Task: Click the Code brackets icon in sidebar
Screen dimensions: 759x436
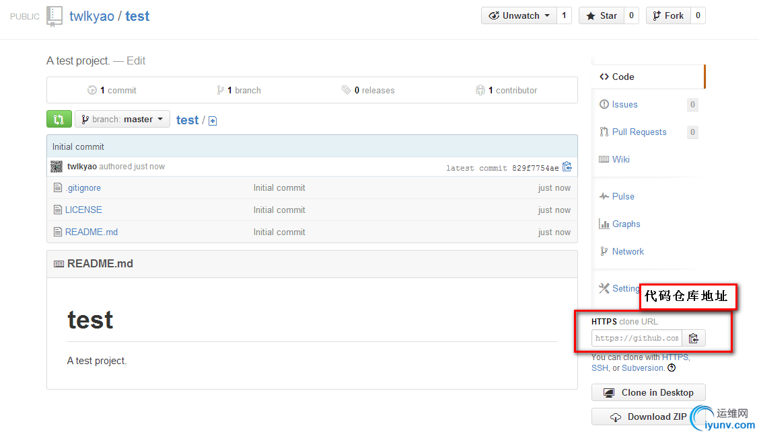Action: click(x=604, y=77)
